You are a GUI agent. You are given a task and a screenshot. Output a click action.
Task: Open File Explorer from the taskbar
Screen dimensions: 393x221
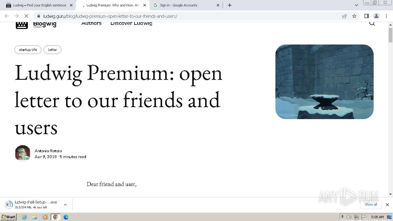tap(35, 217)
